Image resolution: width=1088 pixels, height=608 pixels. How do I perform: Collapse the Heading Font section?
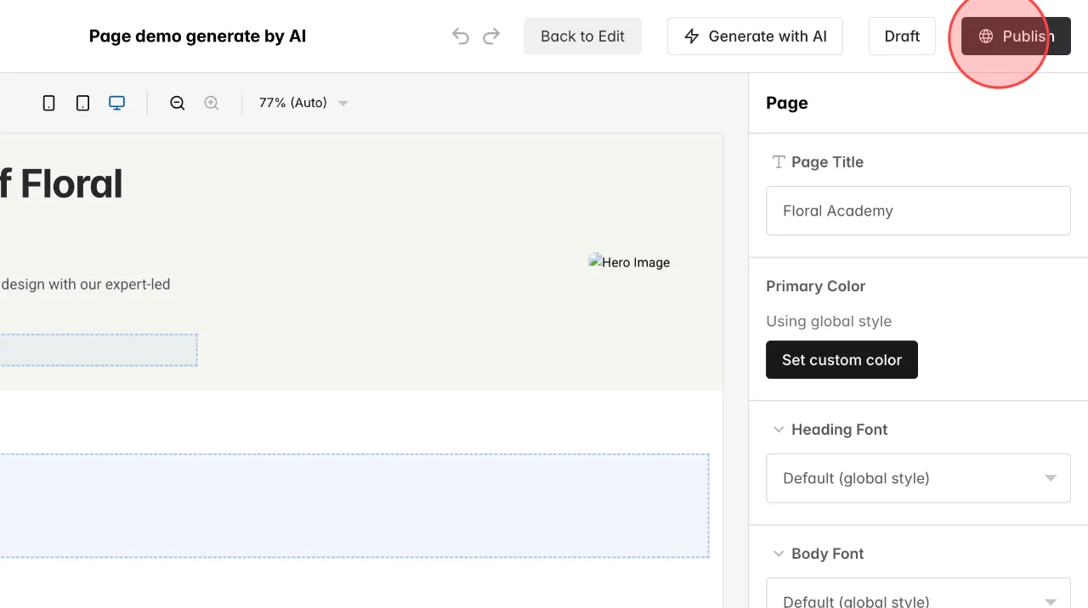778,430
